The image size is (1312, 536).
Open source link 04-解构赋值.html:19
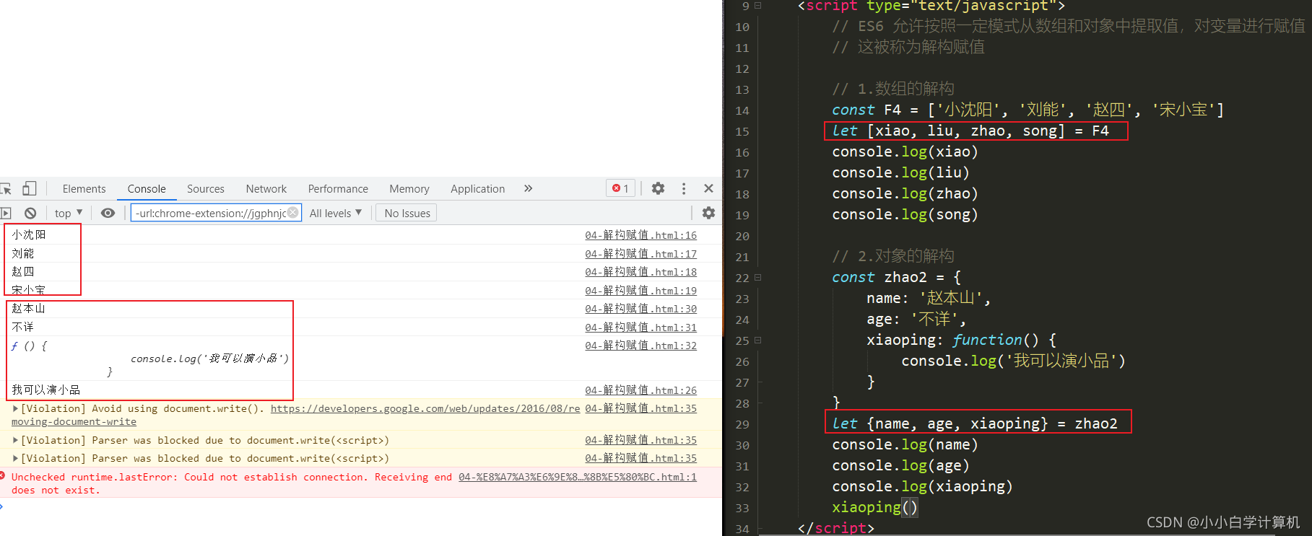[641, 291]
